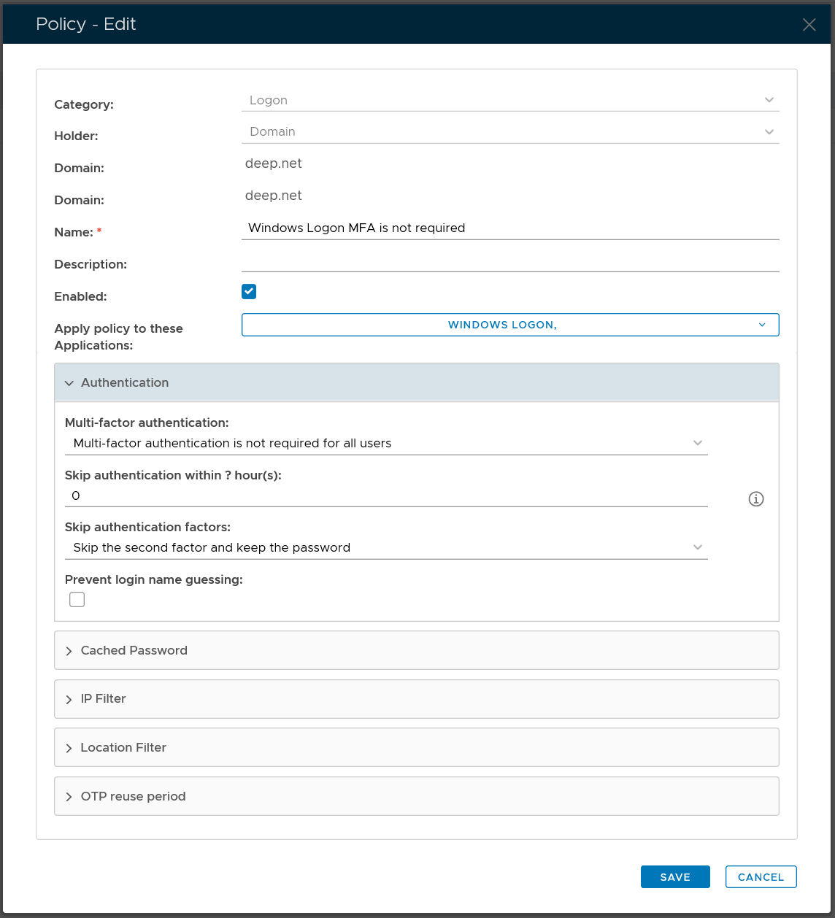The width and height of the screenshot is (835, 918).
Task: Open the Multi-factor authentication dropdown
Action: coord(385,443)
